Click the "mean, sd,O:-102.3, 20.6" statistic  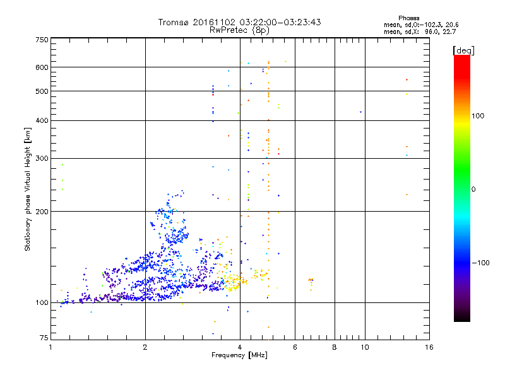click(x=421, y=25)
